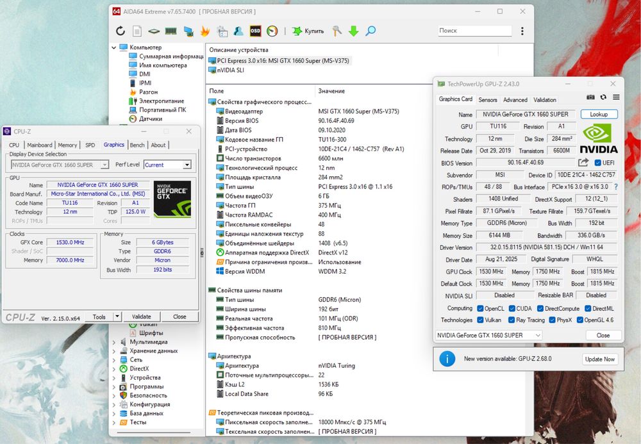
Task: Take a GPU-Z screenshot with camera icon
Action: [x=590, y=97]
